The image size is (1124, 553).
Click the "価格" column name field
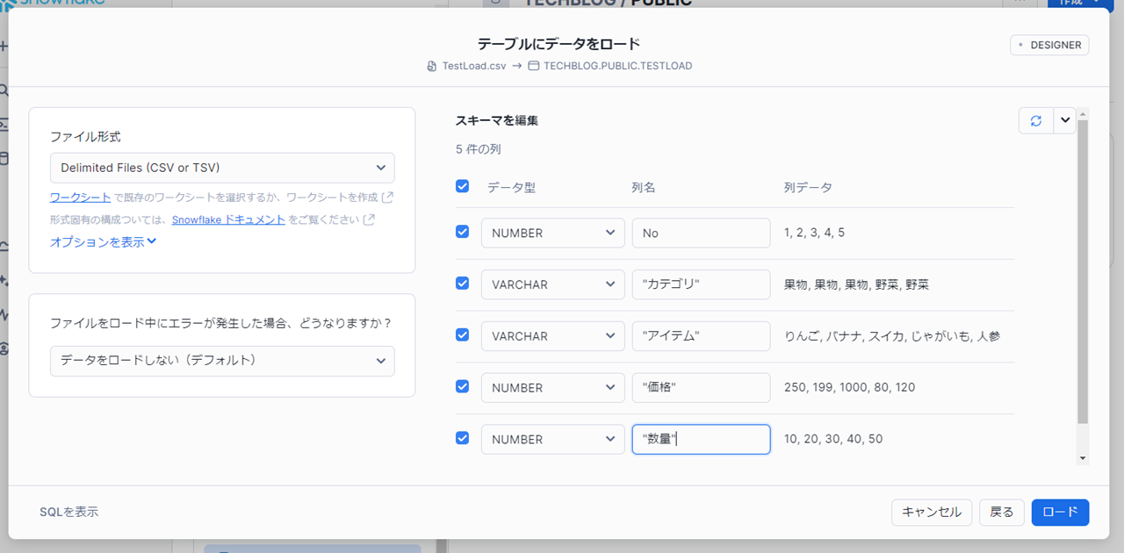pos(701,388)
